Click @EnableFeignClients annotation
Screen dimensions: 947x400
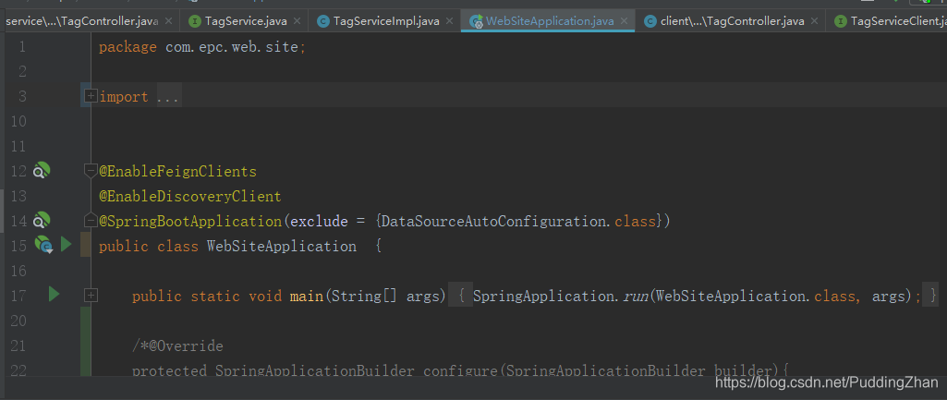(177, 172)
